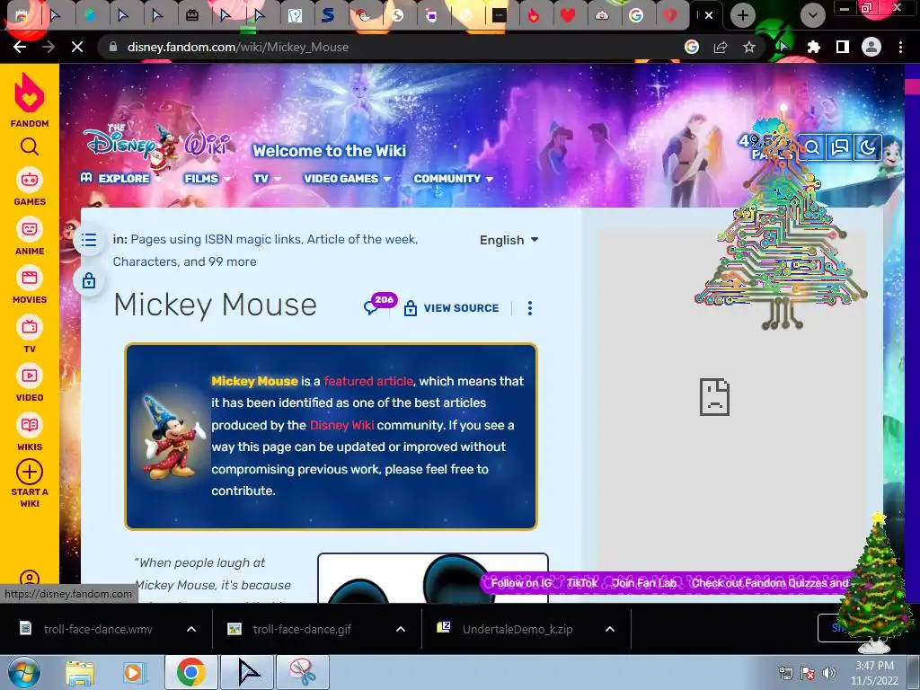Bookmark this page with star icon
Image resolution: width=920 pixels, height=690 pixels.
pyautogui.click(x=748, y=47)
